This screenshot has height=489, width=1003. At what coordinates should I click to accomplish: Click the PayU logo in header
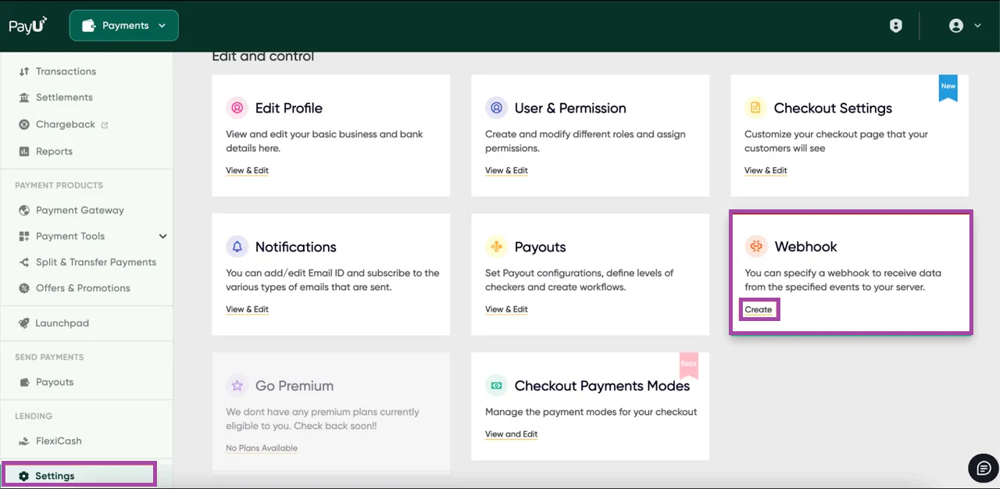point(28,25)
